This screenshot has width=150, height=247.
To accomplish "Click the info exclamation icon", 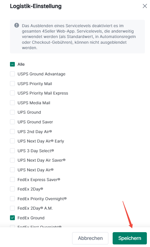I will coord(17,25).
